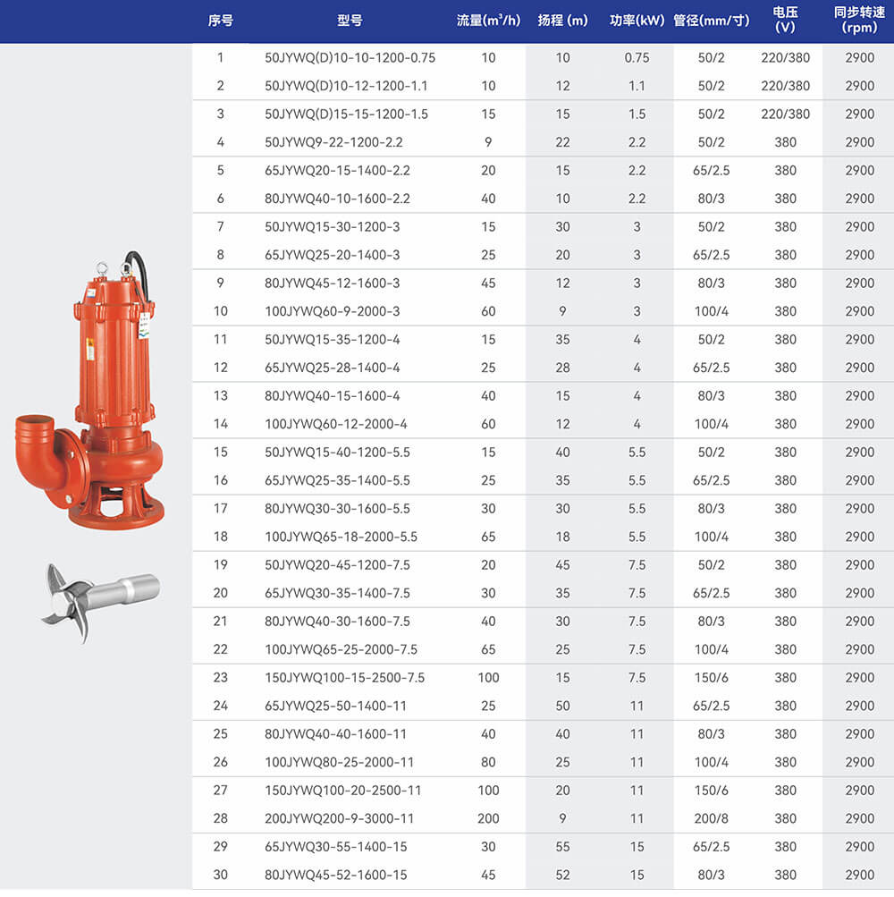The height and width of the screenshot is (897, 894).
Task: Select model 50JYWQ15-30-1200-3
Action: point(332,226)
